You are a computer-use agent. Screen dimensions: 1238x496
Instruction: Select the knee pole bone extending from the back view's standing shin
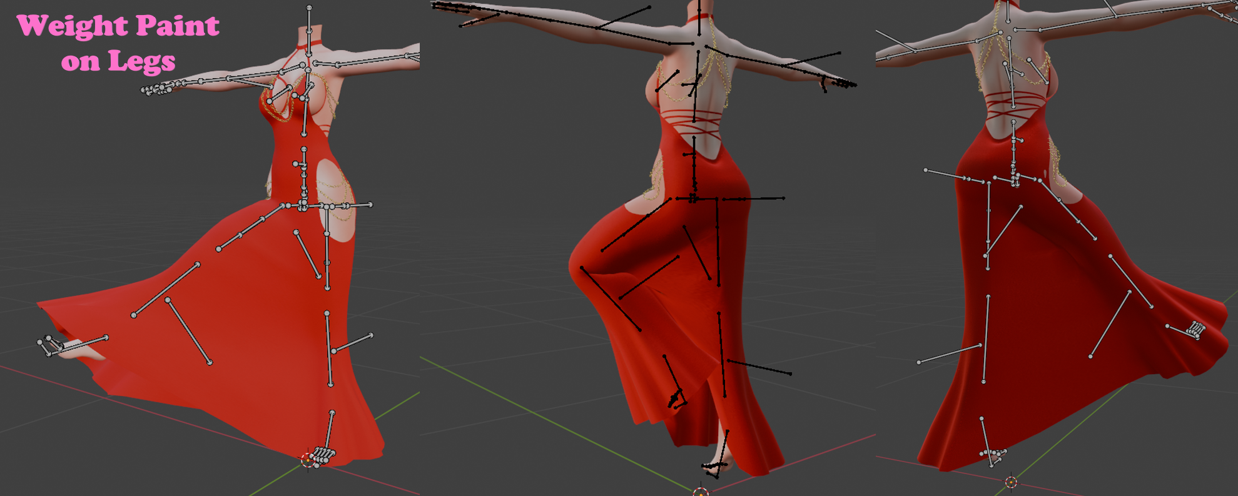click(x=949, y=353)
